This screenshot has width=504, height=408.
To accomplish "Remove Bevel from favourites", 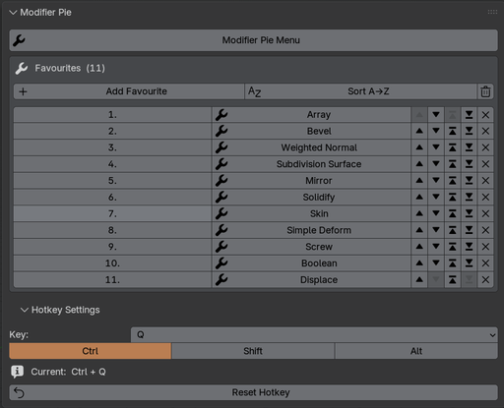I will click(485, 131).
